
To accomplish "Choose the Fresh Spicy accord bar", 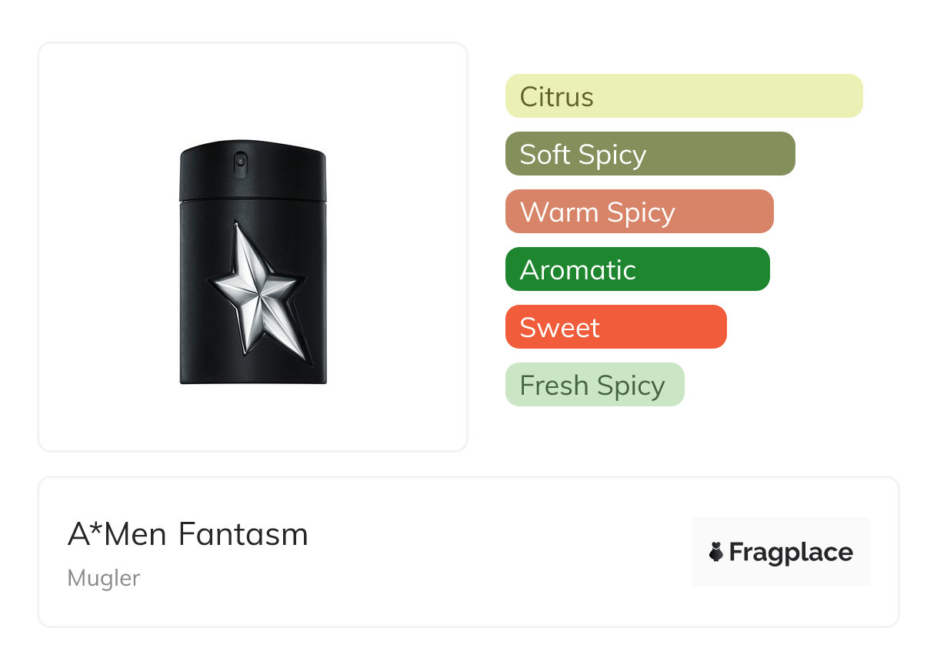I will 594,385.
